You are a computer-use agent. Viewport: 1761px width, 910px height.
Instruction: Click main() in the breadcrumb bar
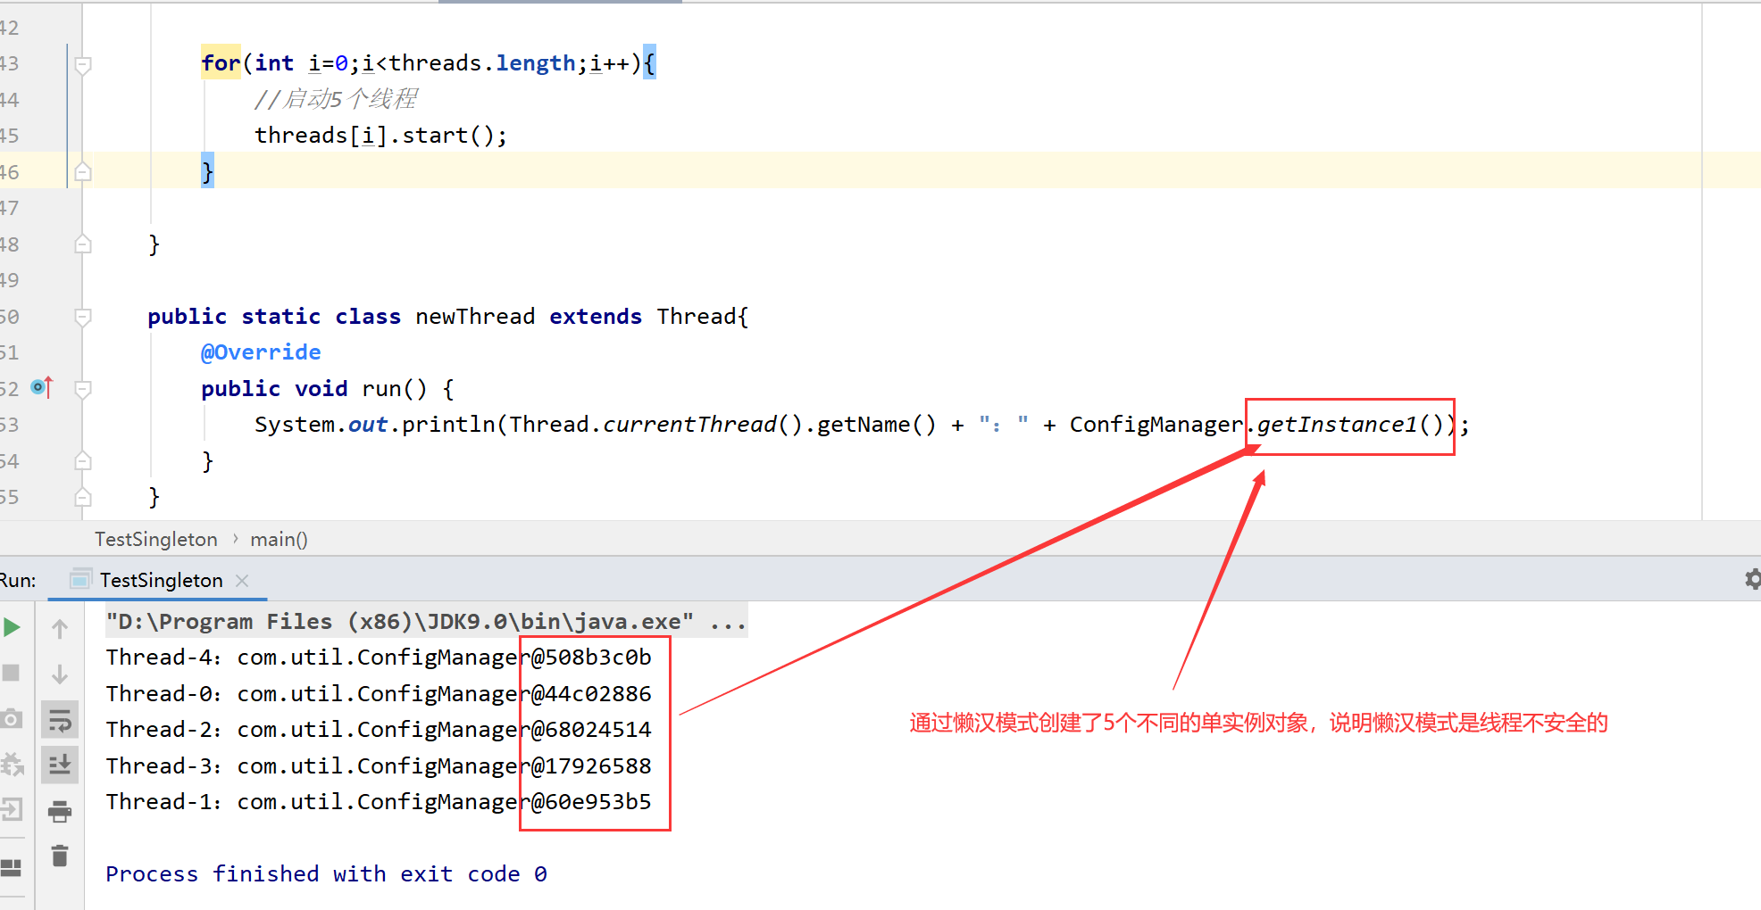click(279, 539)
